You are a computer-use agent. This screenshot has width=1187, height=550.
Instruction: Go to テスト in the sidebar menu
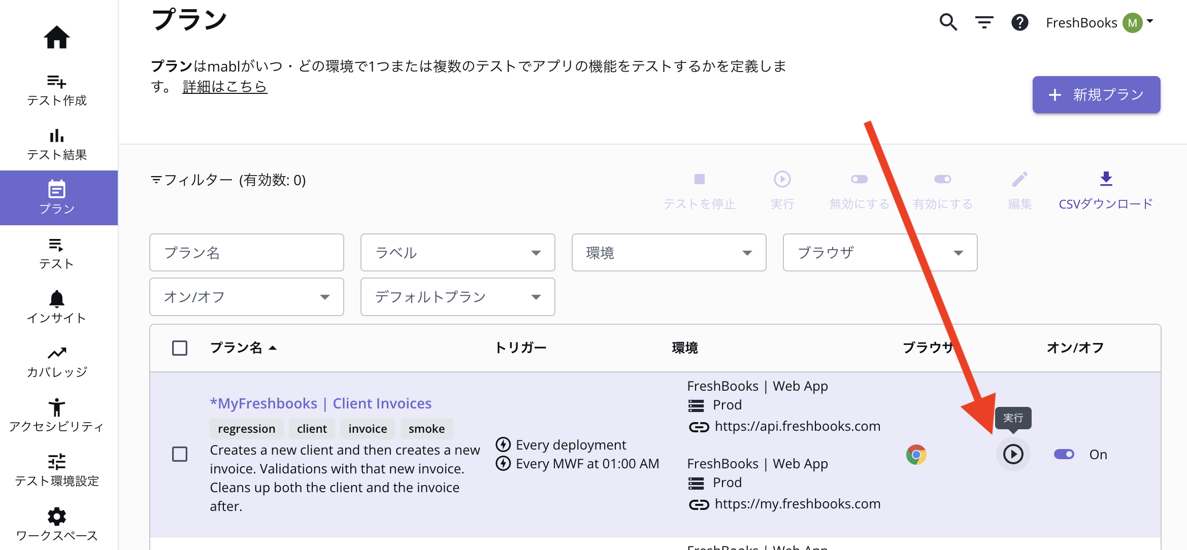click(56, 253)
